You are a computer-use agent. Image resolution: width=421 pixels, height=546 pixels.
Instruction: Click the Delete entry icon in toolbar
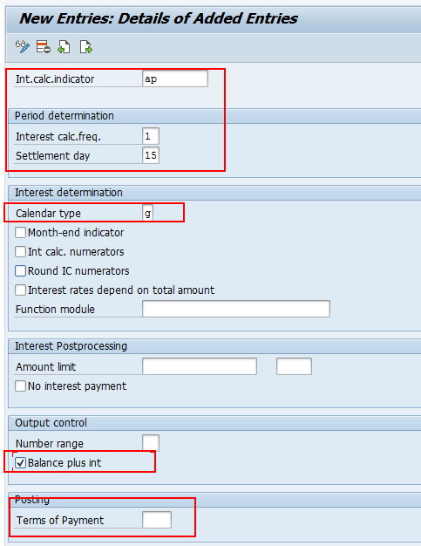coord(43,46)
